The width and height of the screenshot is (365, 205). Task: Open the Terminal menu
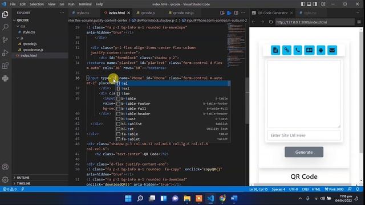(x=85, y=4)
